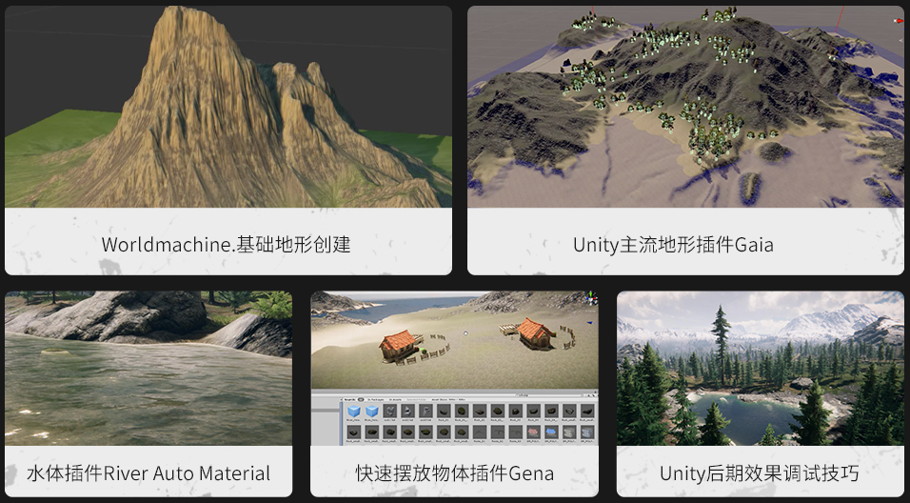Select the first blue cube prefab asset
The height and width of the screenshot is (503, 910).
pyautogui.click(x=353, y=412)
